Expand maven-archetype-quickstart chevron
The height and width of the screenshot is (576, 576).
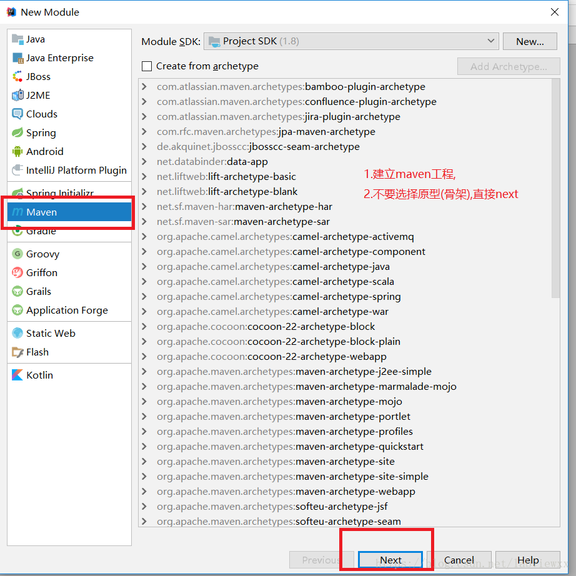point(144,447)
